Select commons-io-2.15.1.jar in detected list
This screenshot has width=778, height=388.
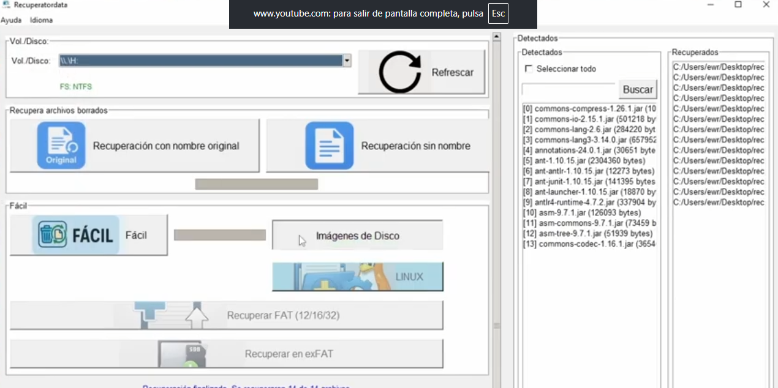[589, 119]
